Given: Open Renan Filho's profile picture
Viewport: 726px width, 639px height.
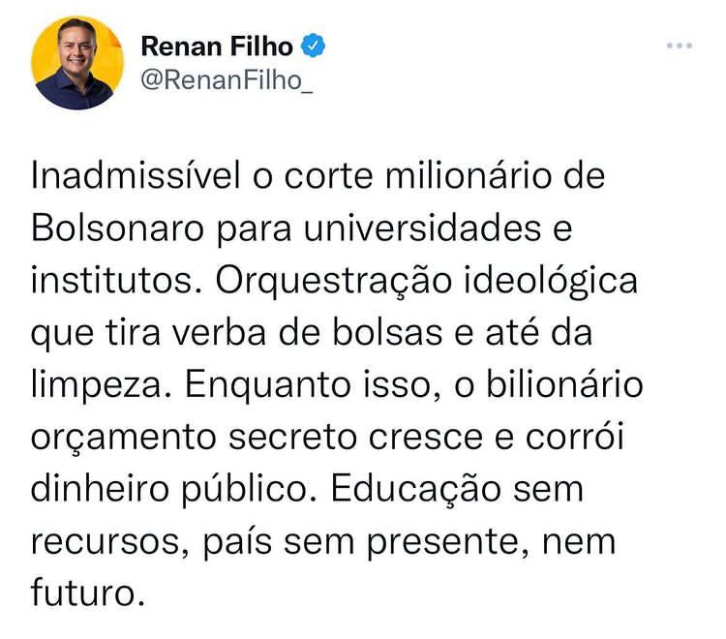Looking at the screenshot, I should click(77, 63).
